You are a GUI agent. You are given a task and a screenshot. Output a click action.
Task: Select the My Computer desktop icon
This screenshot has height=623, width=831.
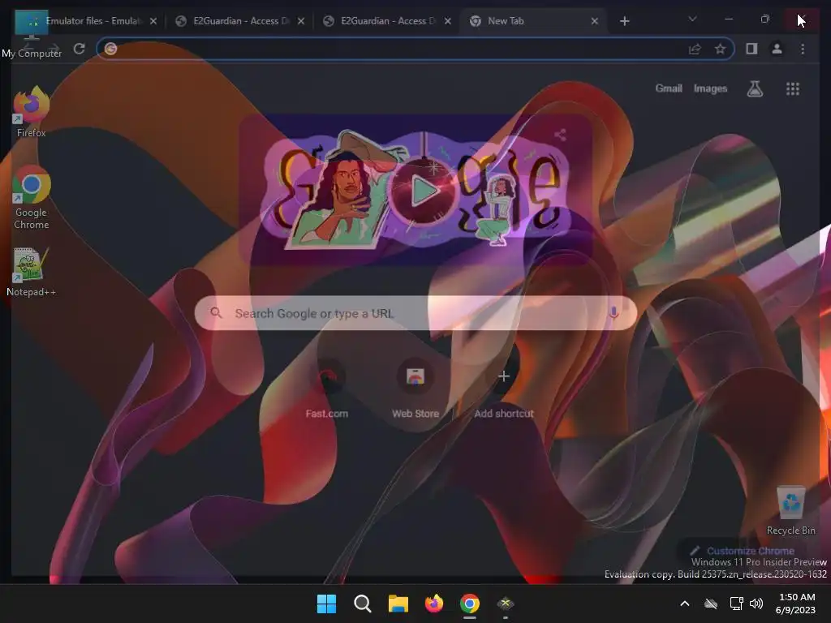click(x=32, y=35)
